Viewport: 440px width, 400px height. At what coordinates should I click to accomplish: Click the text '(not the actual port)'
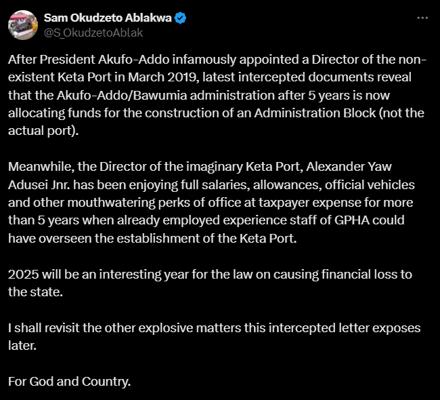[403, 113]
